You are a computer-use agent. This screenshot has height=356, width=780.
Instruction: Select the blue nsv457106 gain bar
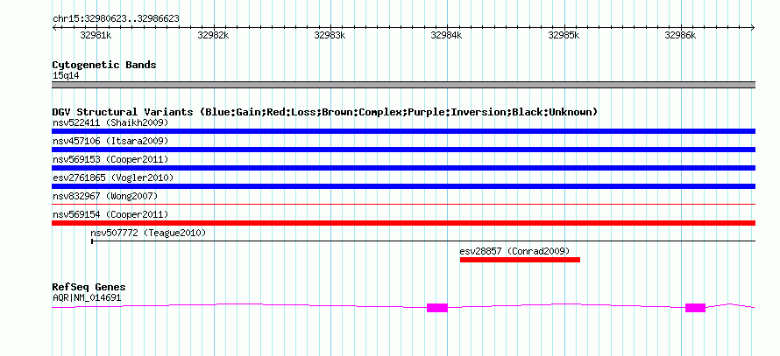click(x=403, y=150)
